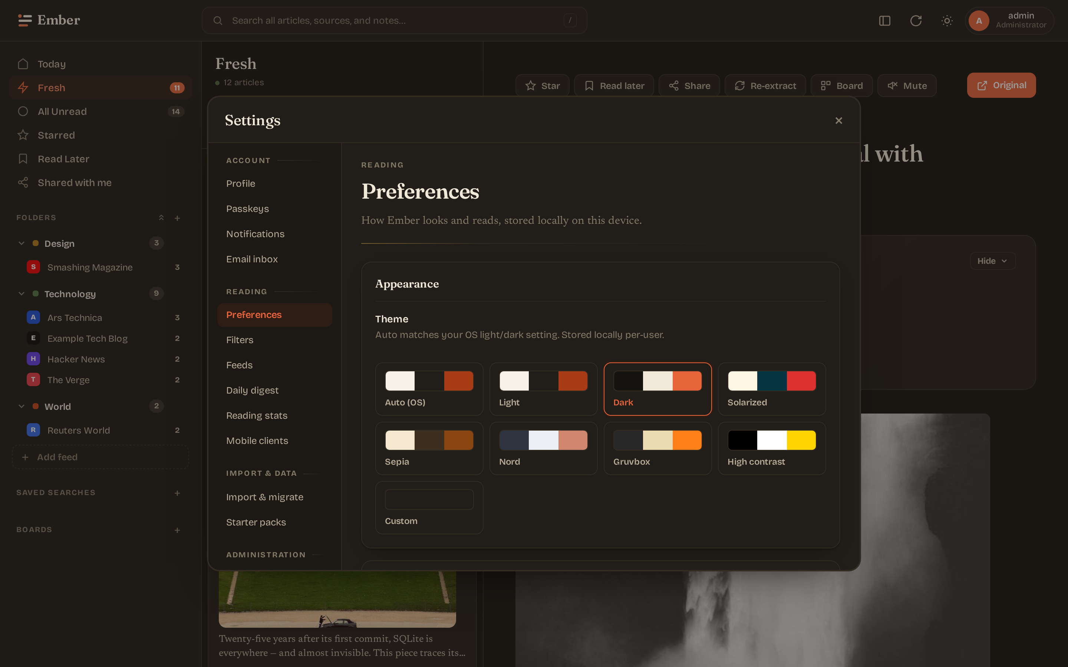The height and width of the screenshot is (667, 1068).
Task: Add a new folder with the plus icon
Action: pos(177,218)
